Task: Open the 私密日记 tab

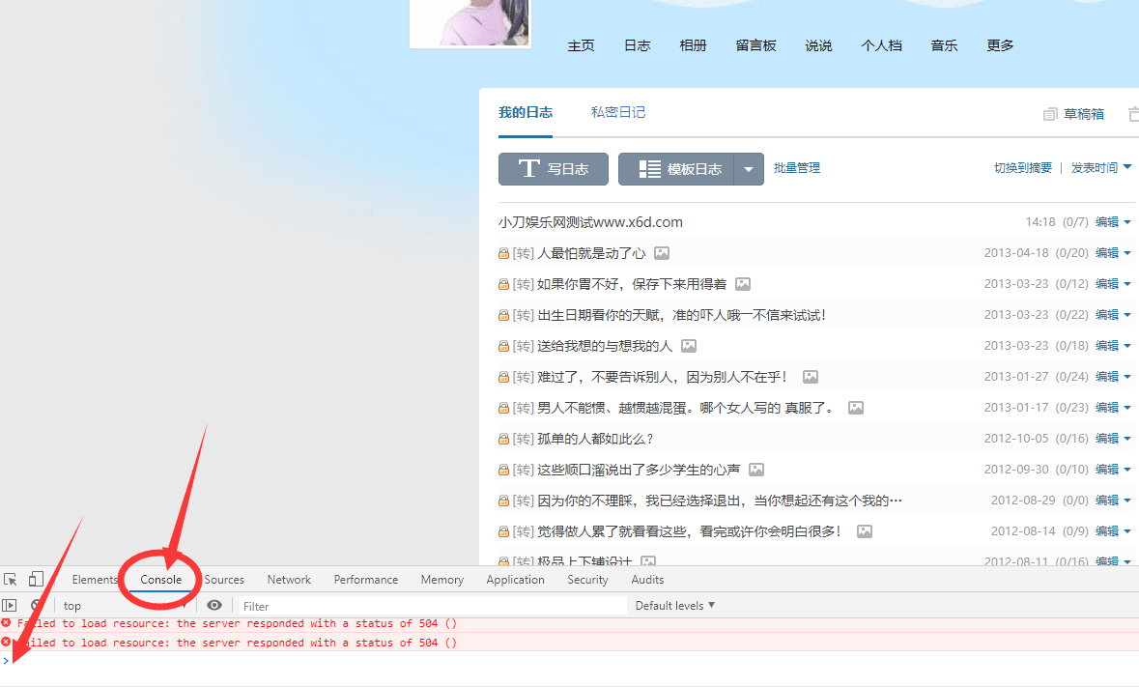Action: pyautogui.click(x=617, y=112)
